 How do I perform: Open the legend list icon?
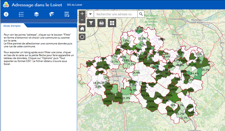21,15
